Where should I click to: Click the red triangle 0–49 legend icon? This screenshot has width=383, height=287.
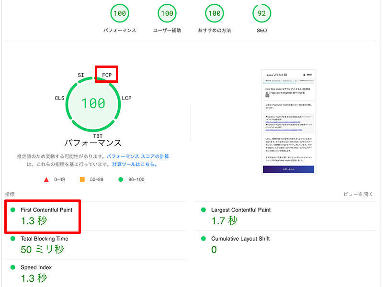(x=46, y=180)
